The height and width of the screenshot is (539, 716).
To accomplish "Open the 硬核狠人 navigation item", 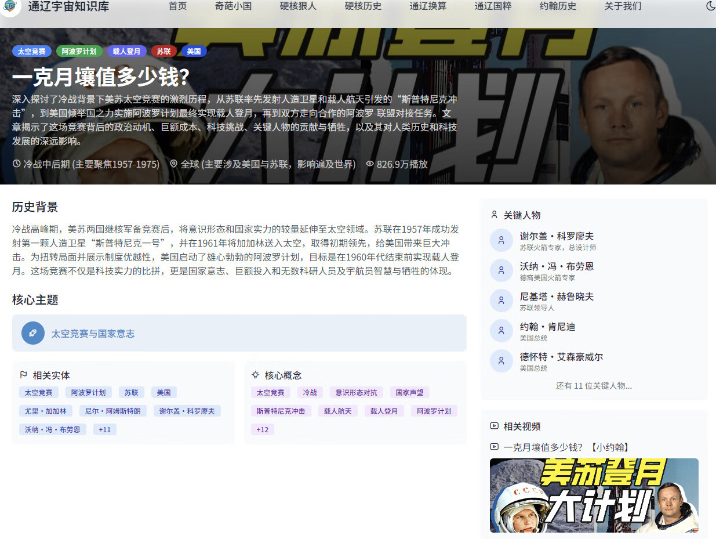I will pyautogui.click(x=298, y=6).
